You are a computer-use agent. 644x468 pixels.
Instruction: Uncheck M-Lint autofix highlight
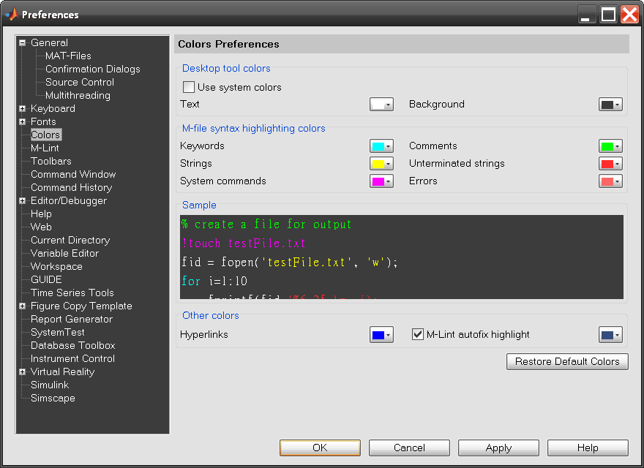tap(418, 334)
